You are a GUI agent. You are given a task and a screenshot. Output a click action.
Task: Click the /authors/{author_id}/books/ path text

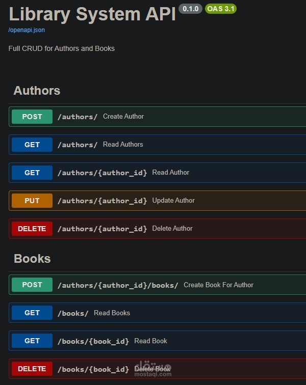click(x=118, y=285)
